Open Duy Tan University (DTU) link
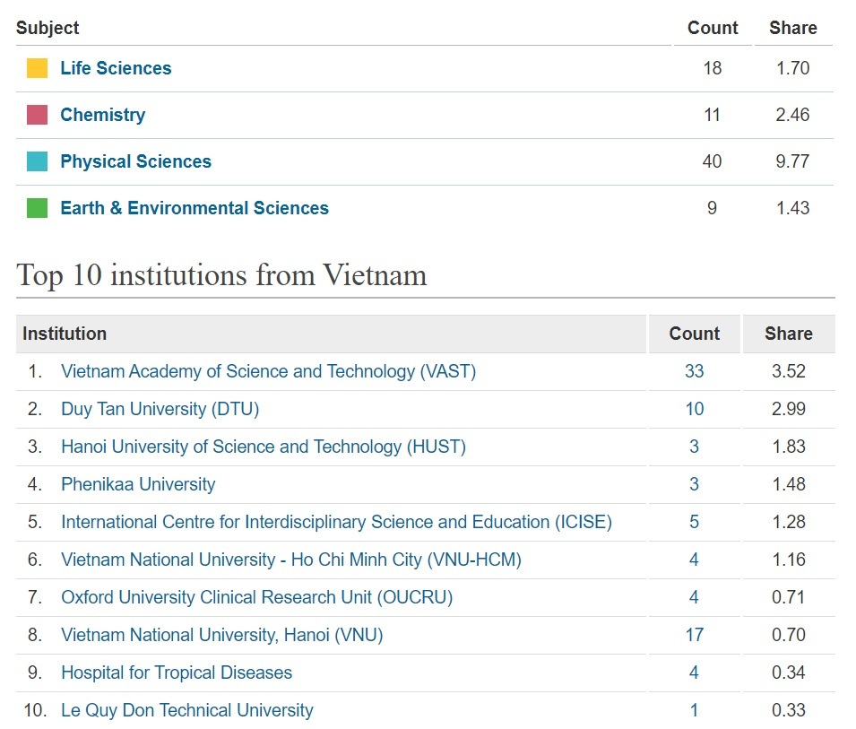The width and height of the screenshot is (856, 729). pyautogui.click(x=160, y=409)
